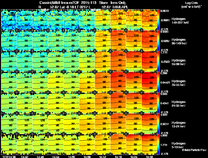Select the colorbar maximum value 4.033
Image resolution: width=208 pixels, height=158 pixels.
coord(164,115)
